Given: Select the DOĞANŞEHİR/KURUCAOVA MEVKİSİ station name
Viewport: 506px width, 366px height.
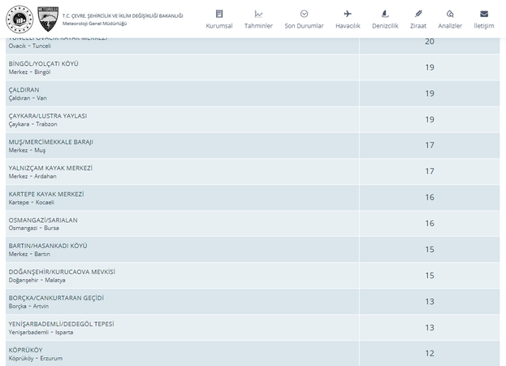Looking at the screenshot, I should [x=62, y=272].
